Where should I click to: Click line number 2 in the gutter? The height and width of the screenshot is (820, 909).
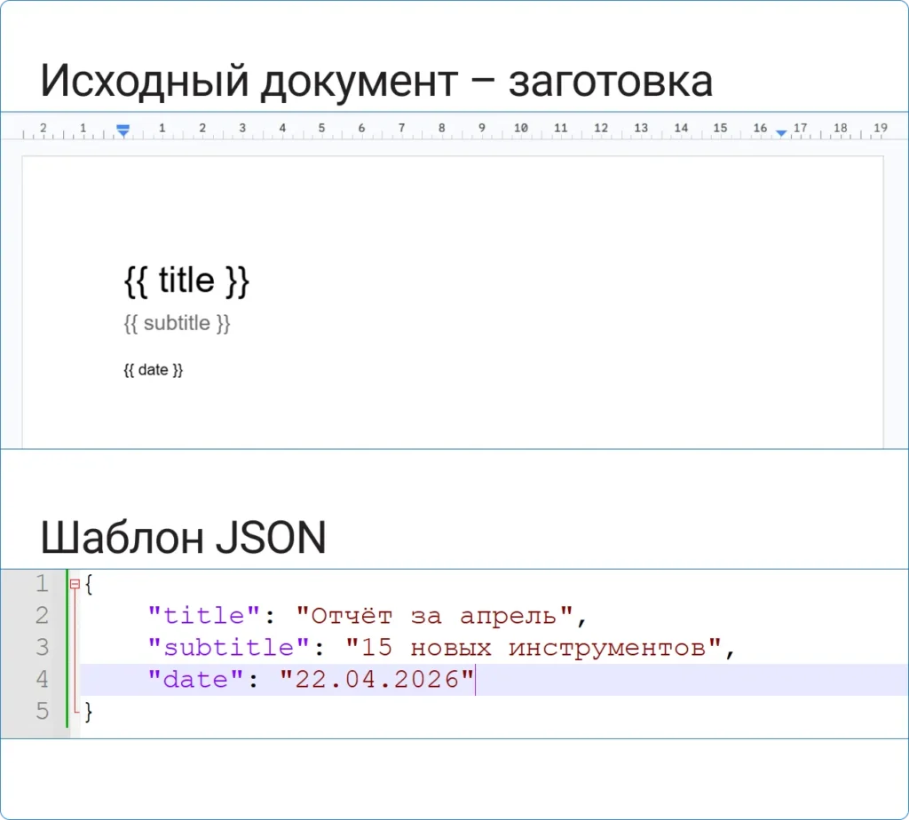pyautogui.click(x=42, y=615)
